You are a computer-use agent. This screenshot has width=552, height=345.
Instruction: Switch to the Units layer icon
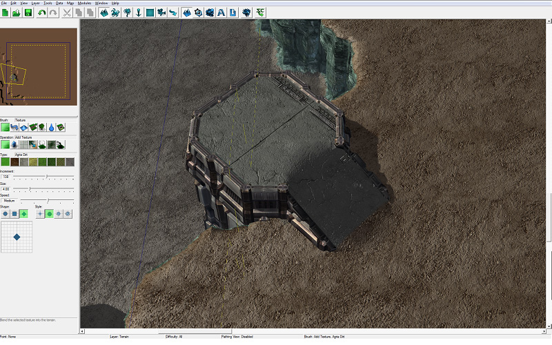(x=115, y=13)
